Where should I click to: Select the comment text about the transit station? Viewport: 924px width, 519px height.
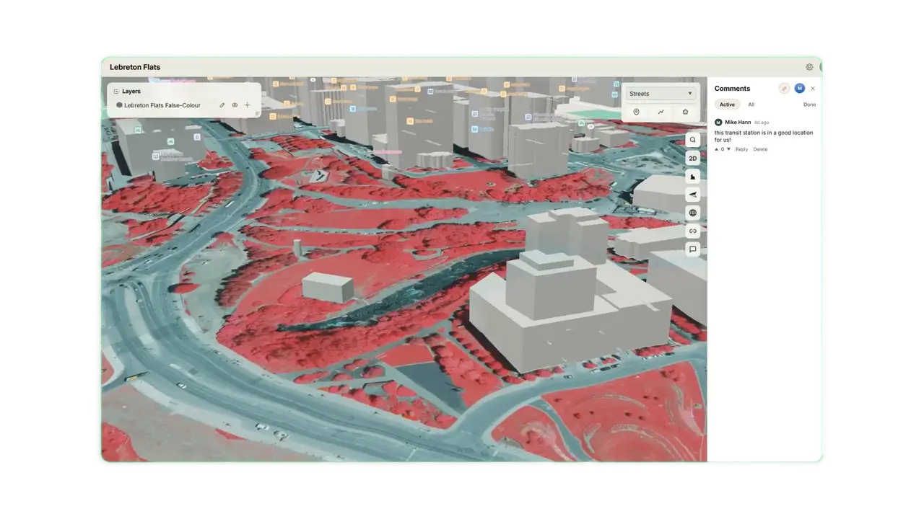pos(764,136)
